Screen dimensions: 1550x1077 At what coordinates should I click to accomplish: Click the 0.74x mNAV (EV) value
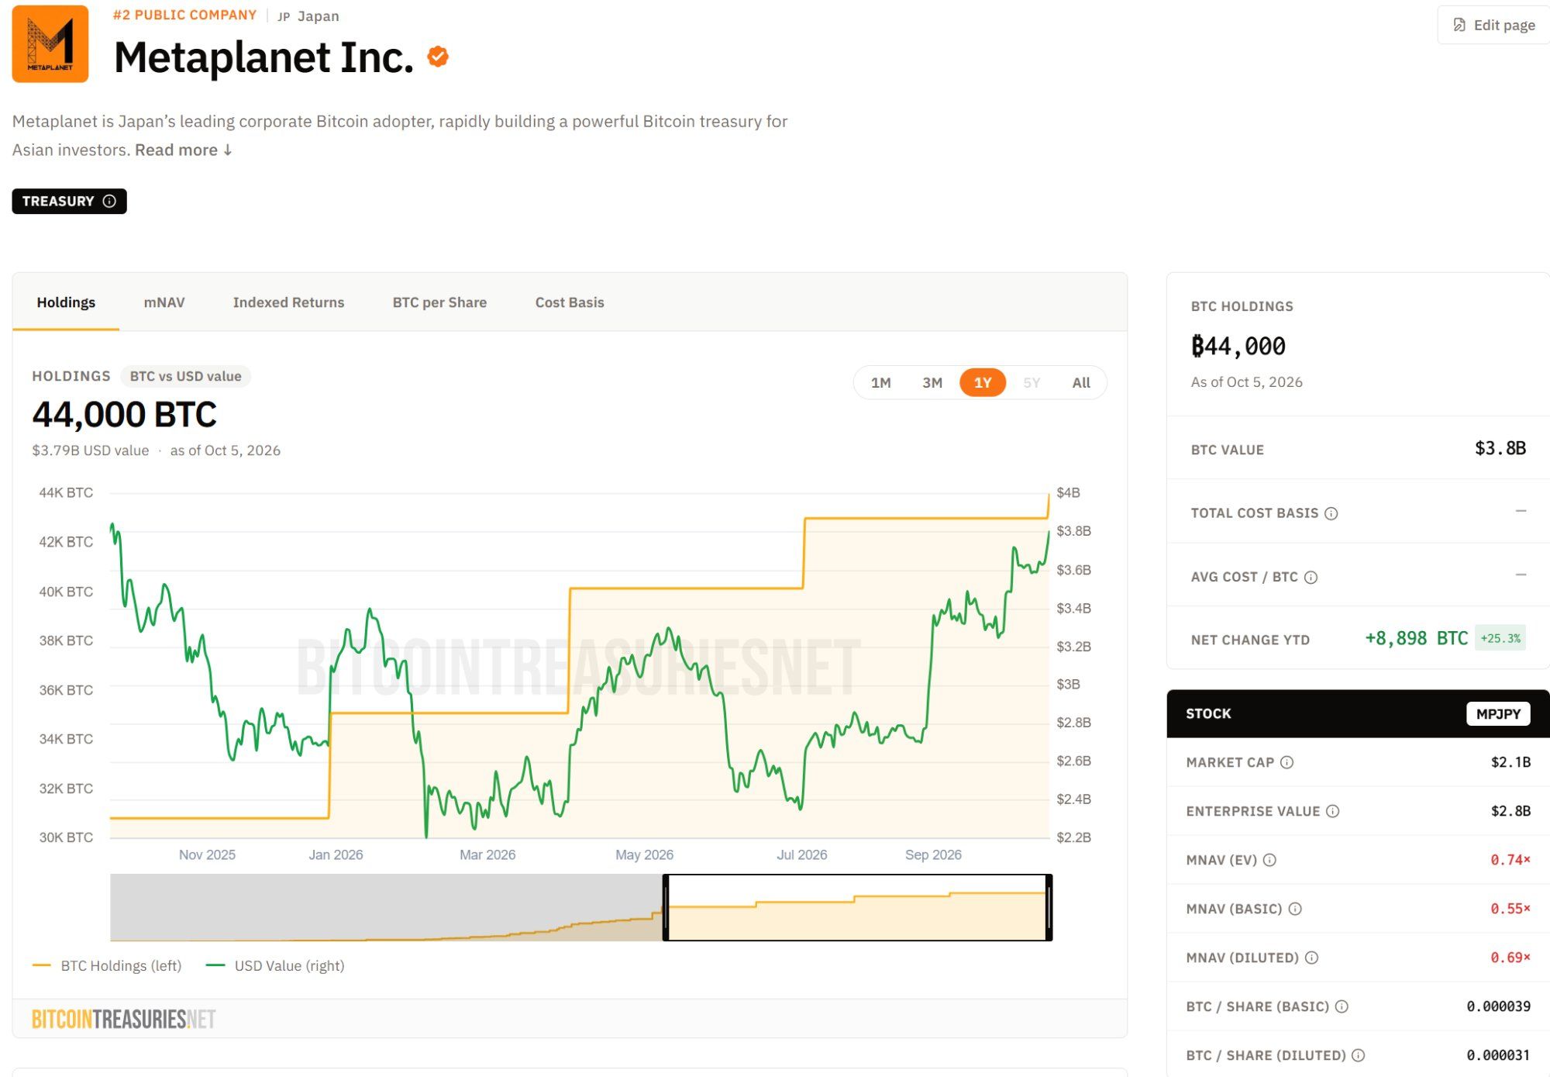(1510, 860)
